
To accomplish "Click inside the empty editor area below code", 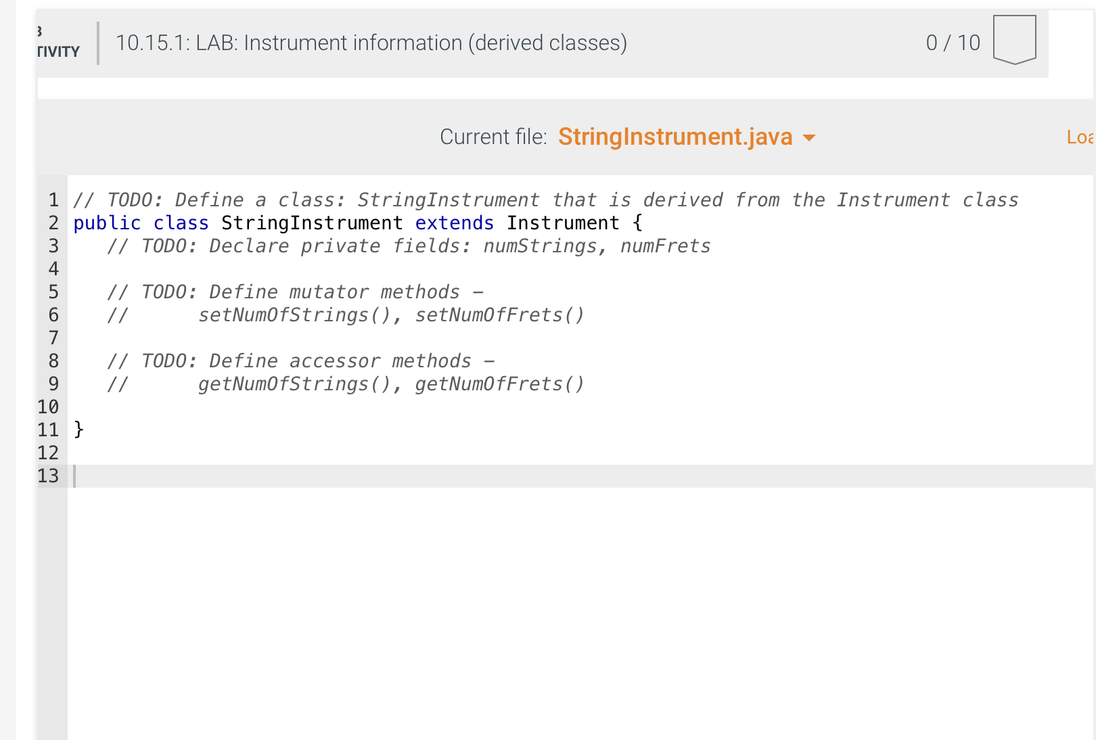I will (x=474, y=609).
